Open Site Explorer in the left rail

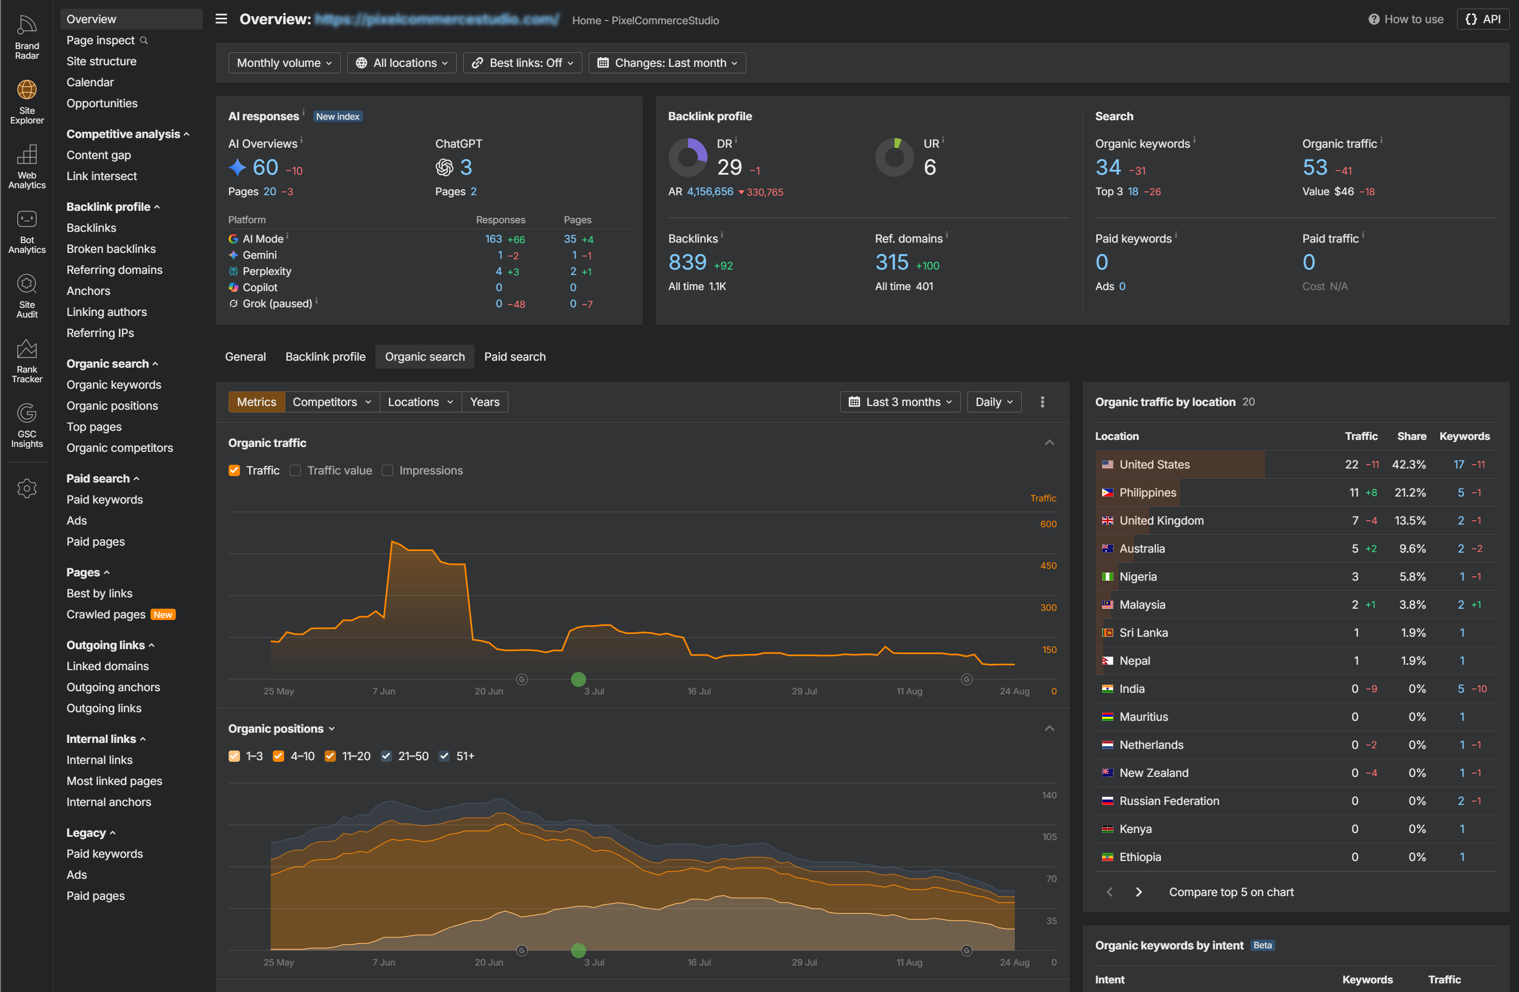click(27, 101)
